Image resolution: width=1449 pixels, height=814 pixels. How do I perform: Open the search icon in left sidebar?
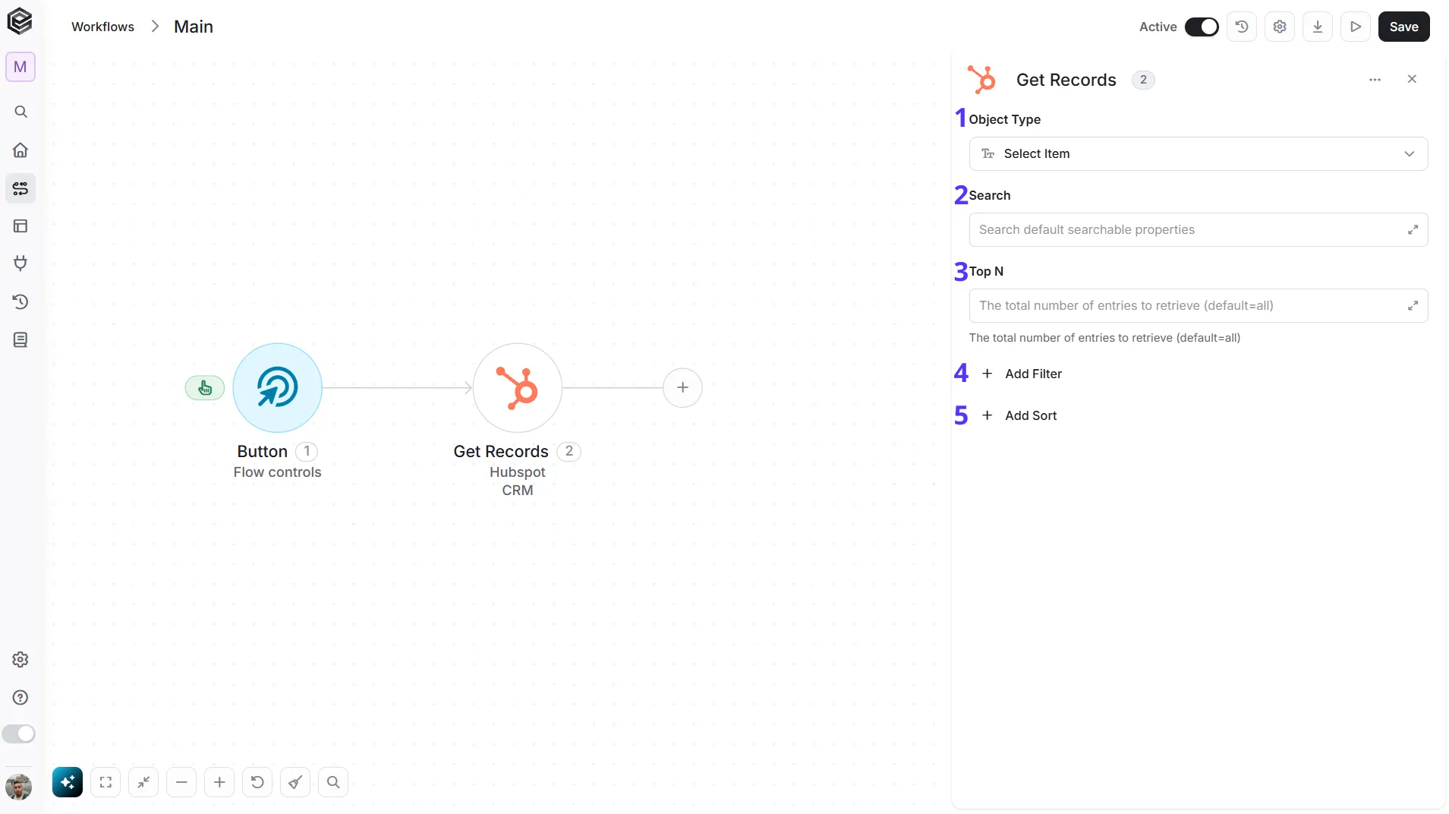tap(20, 112)
